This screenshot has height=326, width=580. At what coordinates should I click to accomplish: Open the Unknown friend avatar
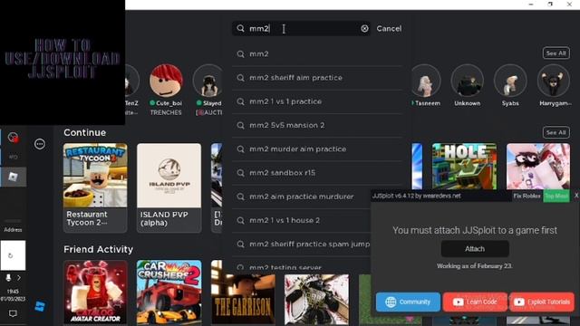coord(468,81)
